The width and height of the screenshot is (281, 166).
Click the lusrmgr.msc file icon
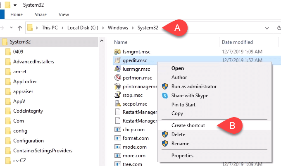coord(117,69)
